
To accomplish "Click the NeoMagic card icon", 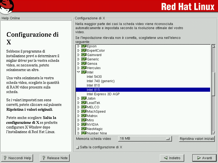I will (x=84, y=129).
